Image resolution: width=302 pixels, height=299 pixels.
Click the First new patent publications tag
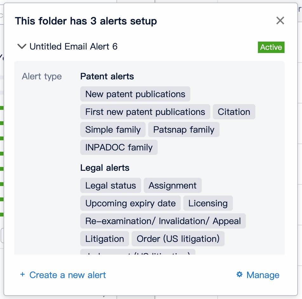[145, 112]
